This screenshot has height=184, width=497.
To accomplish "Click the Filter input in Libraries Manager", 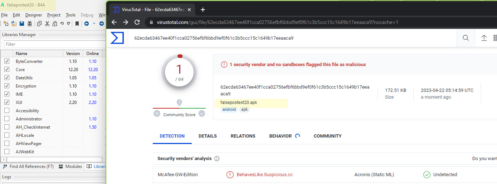I will coord(54,44).
